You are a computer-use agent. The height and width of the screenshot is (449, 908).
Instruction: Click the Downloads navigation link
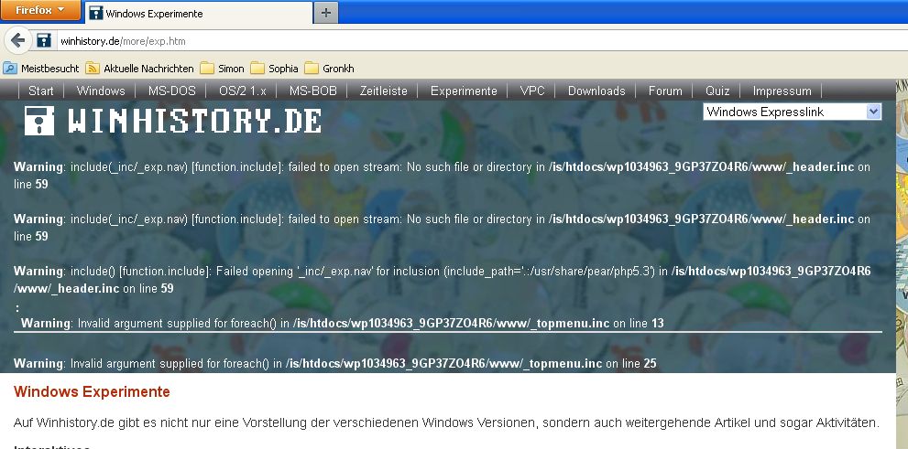(x=596, y=91)
